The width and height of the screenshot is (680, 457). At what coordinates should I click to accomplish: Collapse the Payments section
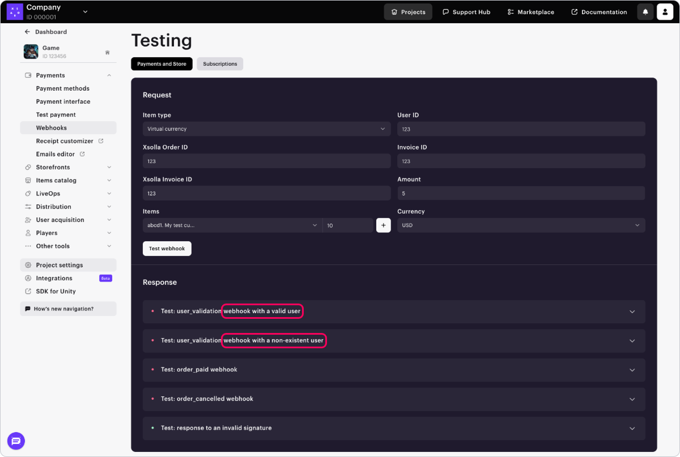click(109, 75)
